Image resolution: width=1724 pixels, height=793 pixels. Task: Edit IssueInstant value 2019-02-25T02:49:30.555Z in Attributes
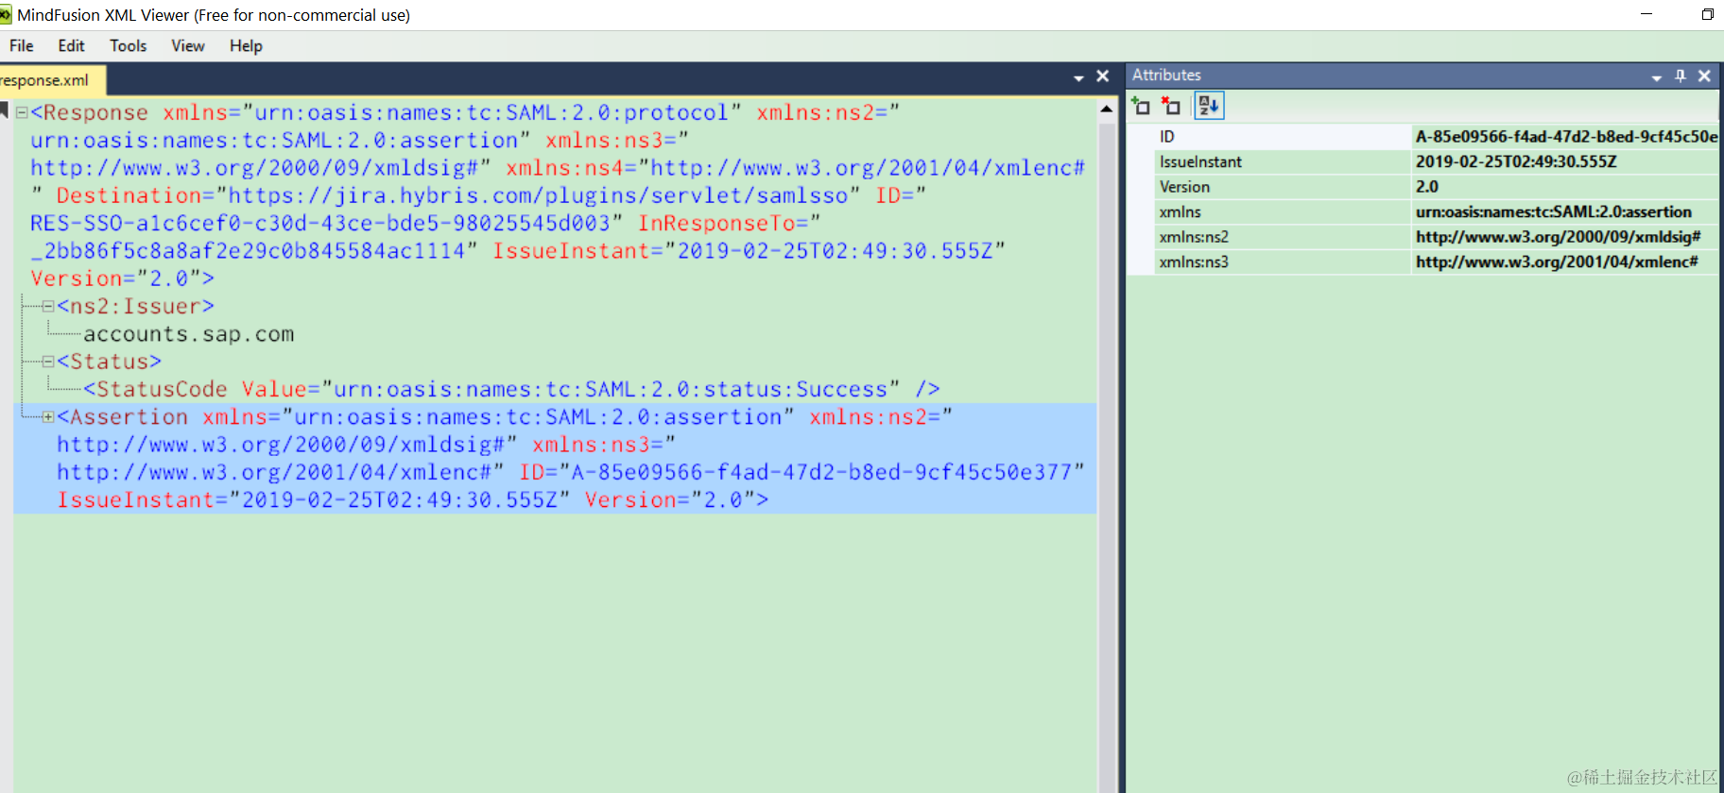[1565, 161]
